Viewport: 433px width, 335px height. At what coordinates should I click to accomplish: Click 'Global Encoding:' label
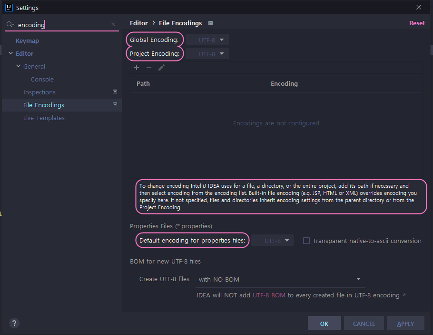pos(154,40)
